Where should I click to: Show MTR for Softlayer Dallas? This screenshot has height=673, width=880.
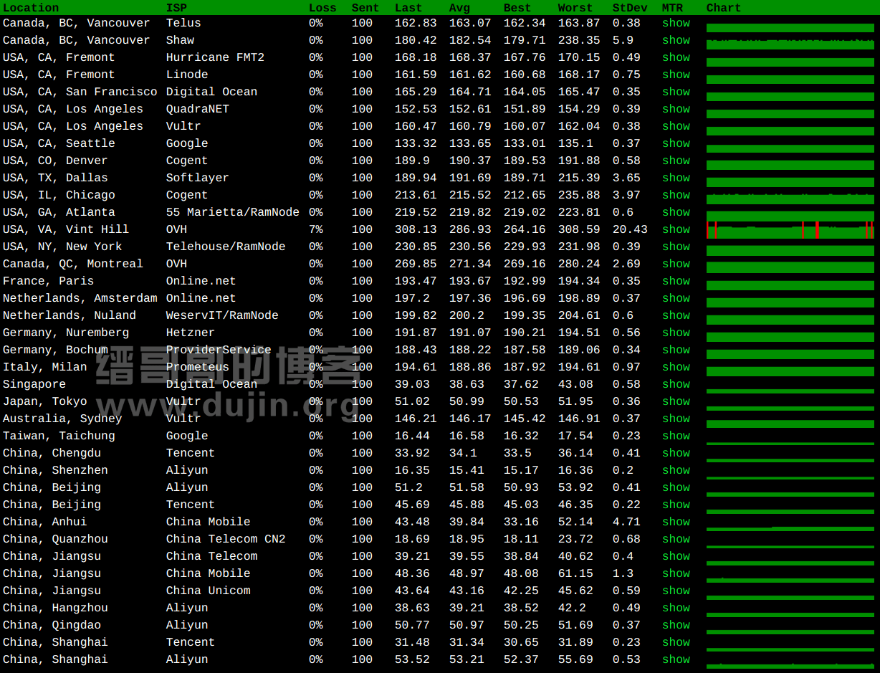tap(676, 178)
